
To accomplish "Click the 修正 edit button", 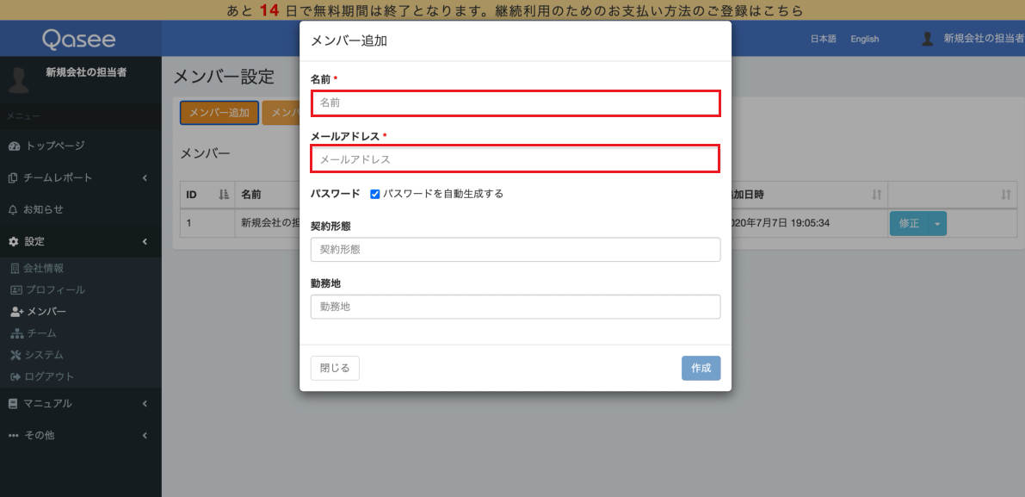I will (909, 224).
